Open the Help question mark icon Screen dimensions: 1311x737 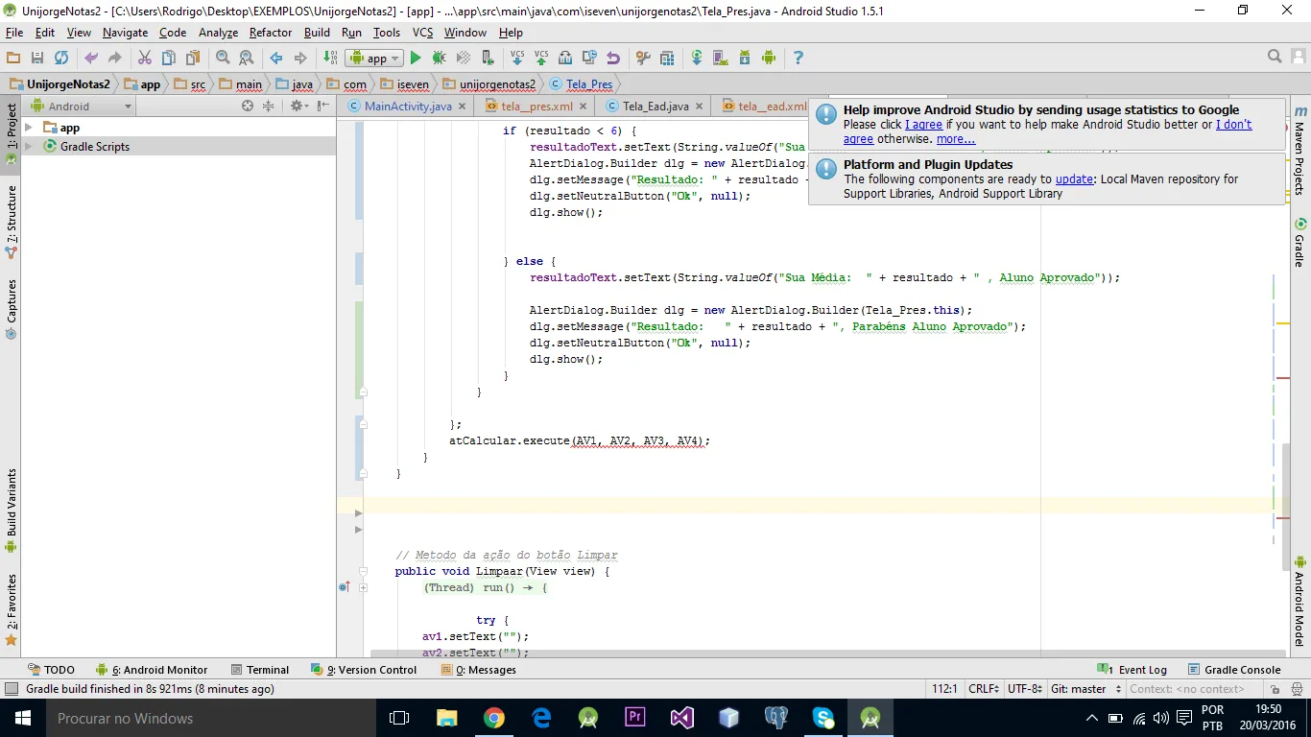point(798,59)
